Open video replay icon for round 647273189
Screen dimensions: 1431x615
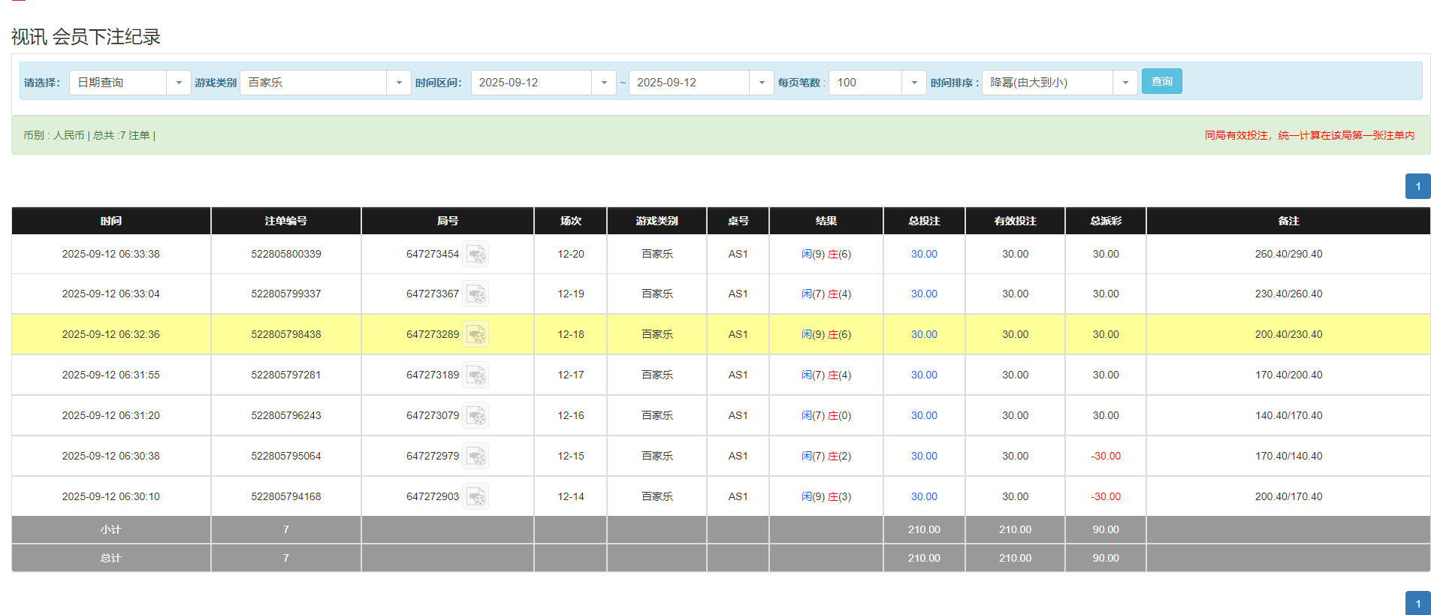click(x=475, y=375)
